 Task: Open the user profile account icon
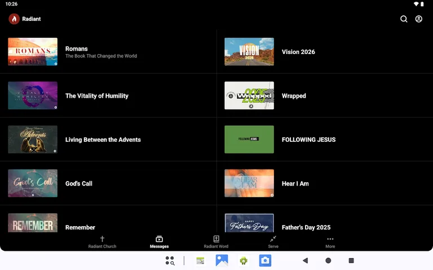pos(419,19)
